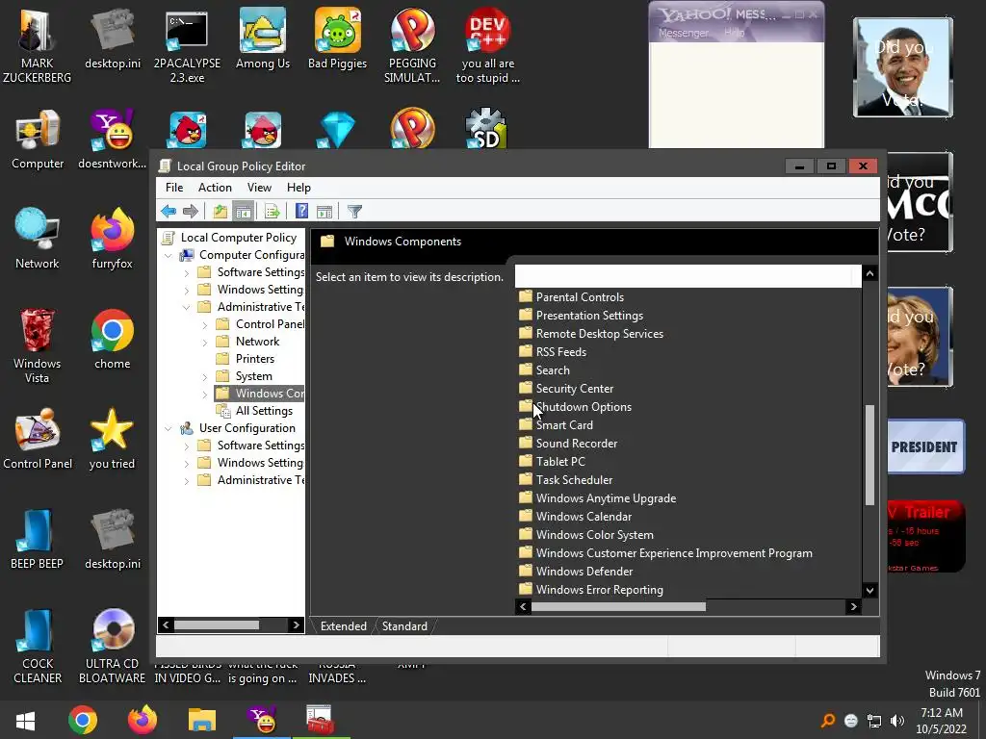Click the Windows Start button
Image resolution: width=986 pixels, height=739 pixels.
coord(25,720)
